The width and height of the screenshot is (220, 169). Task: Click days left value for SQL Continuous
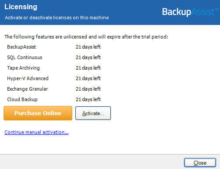tap(88, 57)
